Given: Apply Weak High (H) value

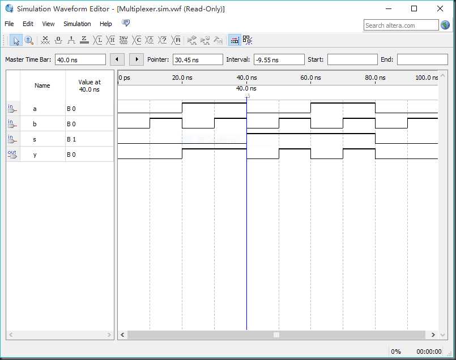Looking at the screenshot, I should coord(110,40).
